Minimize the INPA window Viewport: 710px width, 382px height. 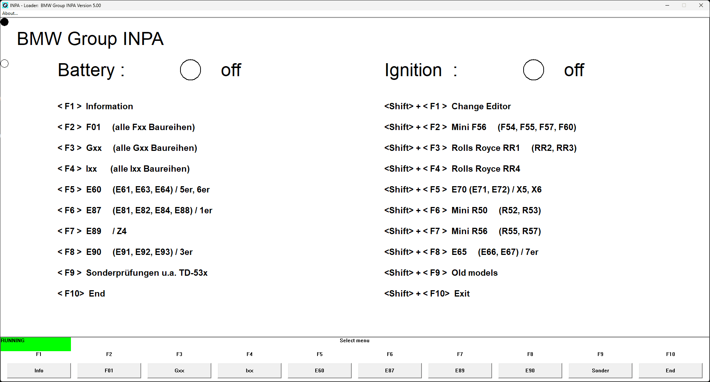[x=667, y=5]
